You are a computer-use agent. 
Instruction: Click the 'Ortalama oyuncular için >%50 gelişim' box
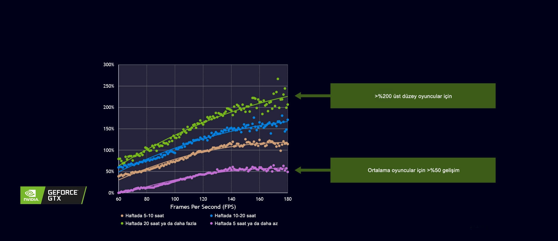pyautogui.click(x=413, y=170)
